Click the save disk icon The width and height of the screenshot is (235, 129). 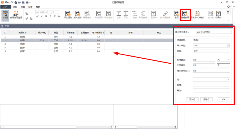click(x=23, y=2)
